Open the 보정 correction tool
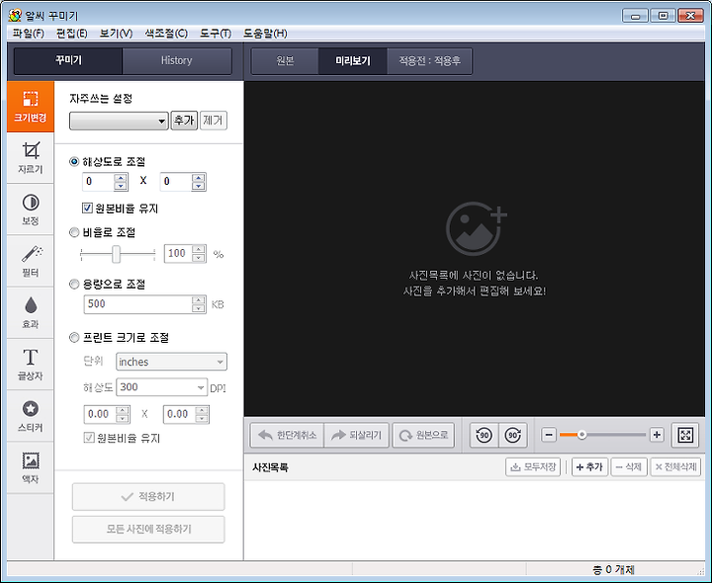Screen dimensions: 712x583 pos(31,209)
